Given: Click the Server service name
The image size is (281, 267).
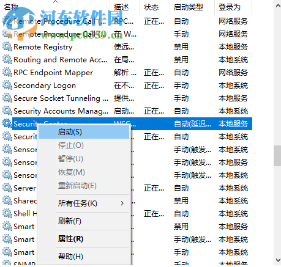Looking at the screenshot, I should click(x=24, y=188).
